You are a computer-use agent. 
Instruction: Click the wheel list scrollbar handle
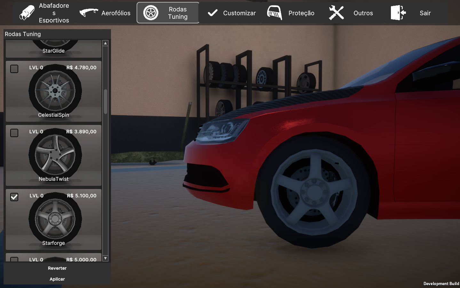click(106, 102)
